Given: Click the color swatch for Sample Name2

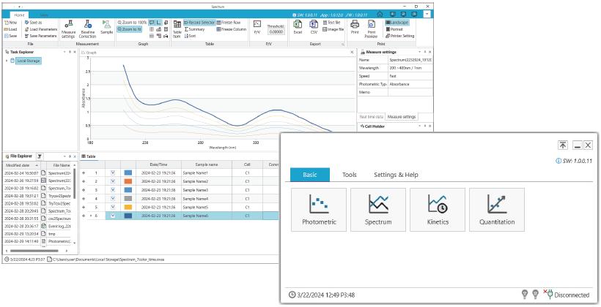Looking at the screenshot, I should tap(128, 181).
